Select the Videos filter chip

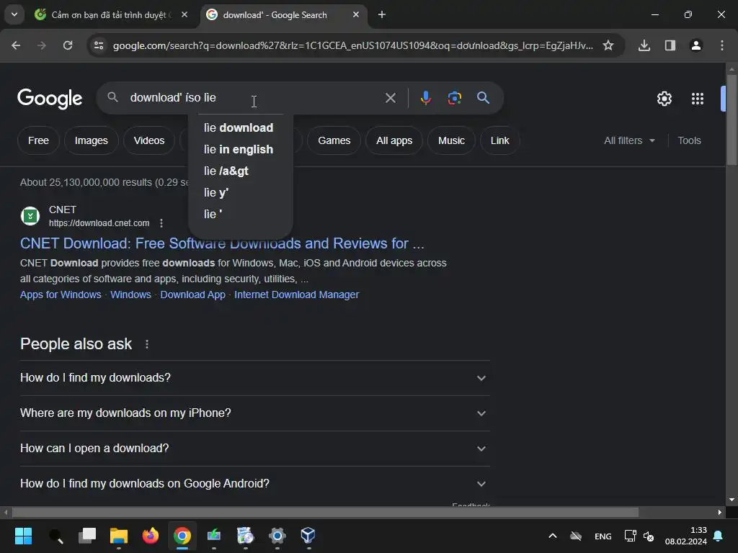click(x=148, y=140)
